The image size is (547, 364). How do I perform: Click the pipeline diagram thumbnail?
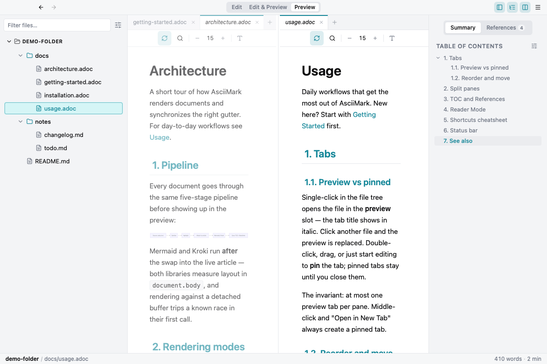pyautogui.click(x=199, y=235)
